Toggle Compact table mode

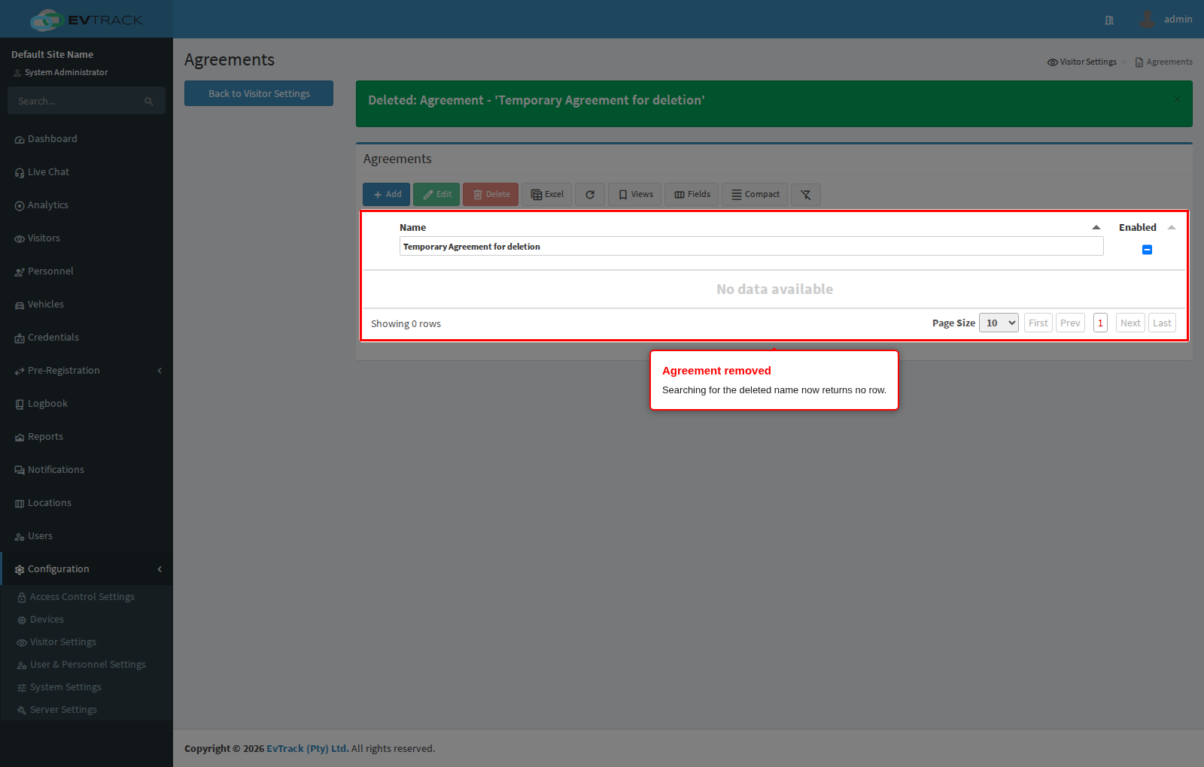tap(756, 194)
